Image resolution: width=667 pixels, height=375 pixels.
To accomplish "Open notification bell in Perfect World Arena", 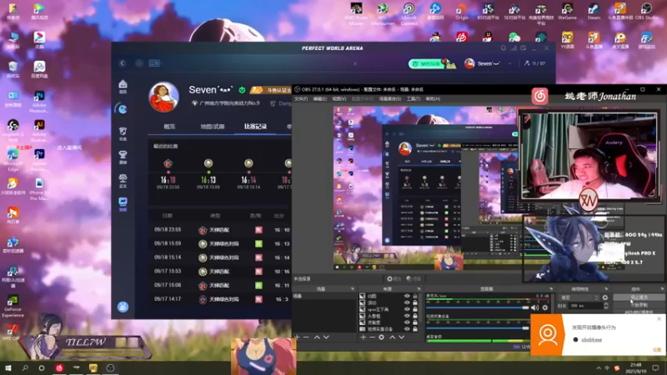I will [504, 48].
